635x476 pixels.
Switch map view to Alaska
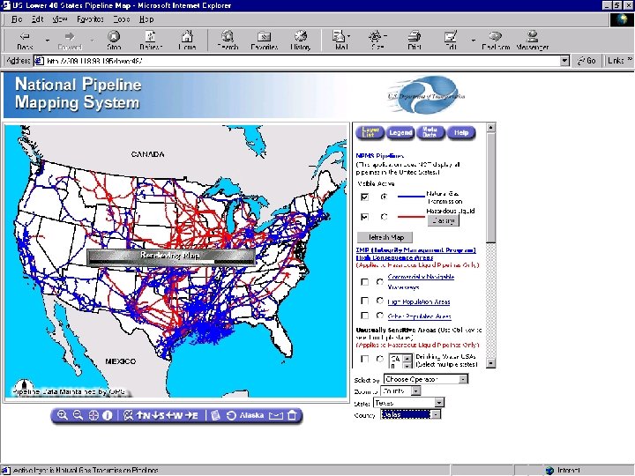point(251,415)
